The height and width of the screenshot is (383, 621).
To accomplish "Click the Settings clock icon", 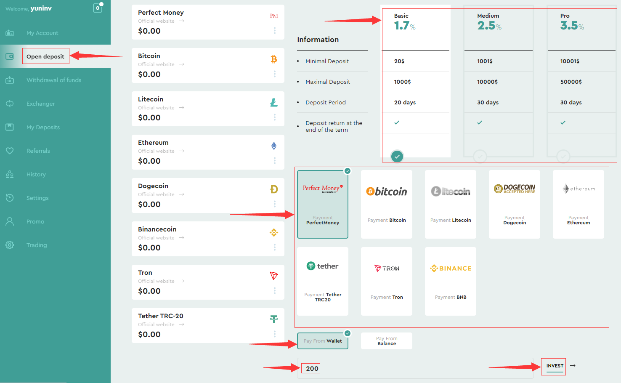I will click(x=10, y=198).
